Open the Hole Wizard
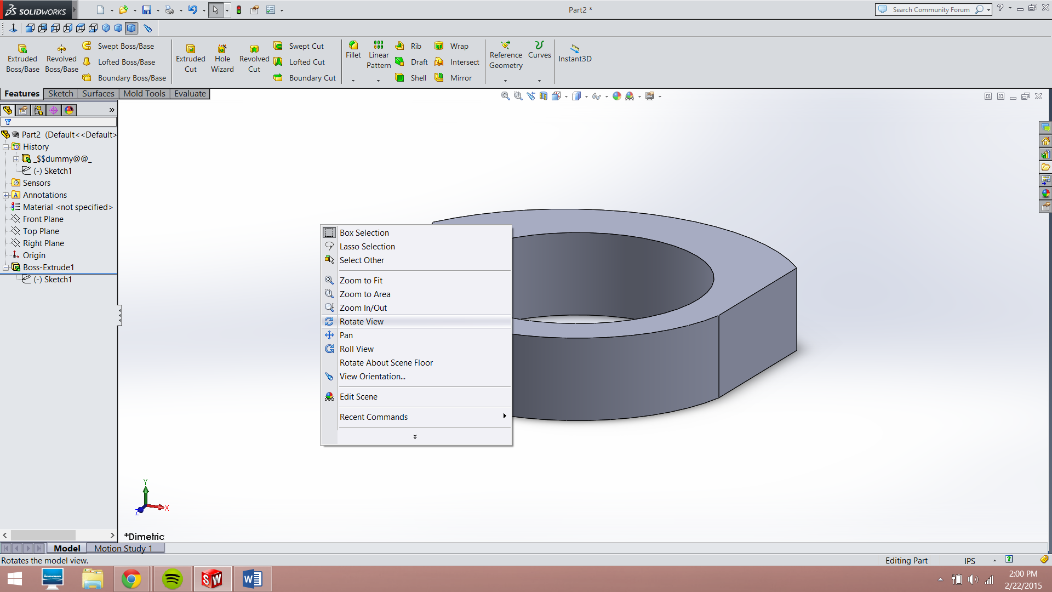Image resolution: width=1052 pixels, height=592 pixels. [x=222, y=57]
